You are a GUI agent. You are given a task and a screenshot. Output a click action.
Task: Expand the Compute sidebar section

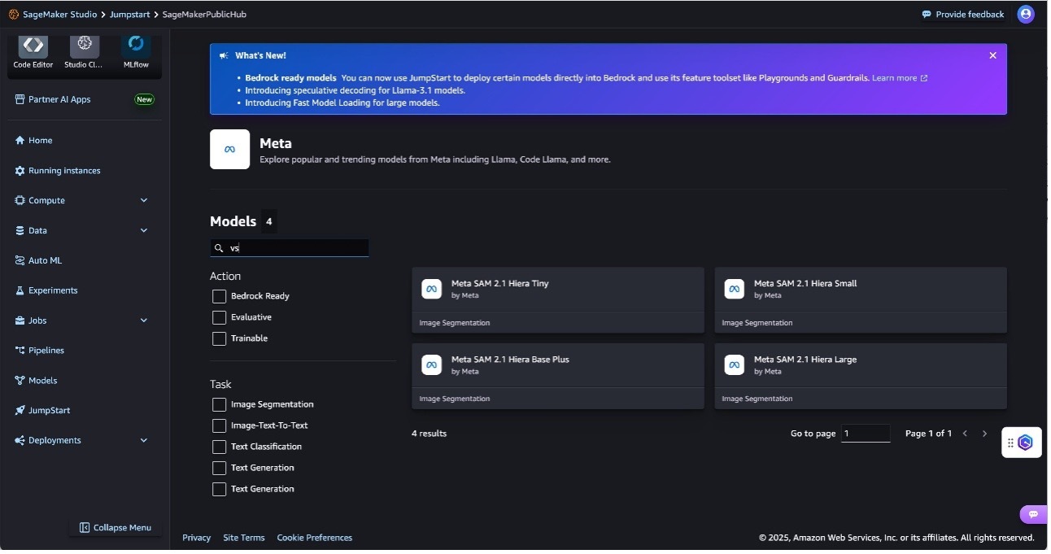(144, 201)
